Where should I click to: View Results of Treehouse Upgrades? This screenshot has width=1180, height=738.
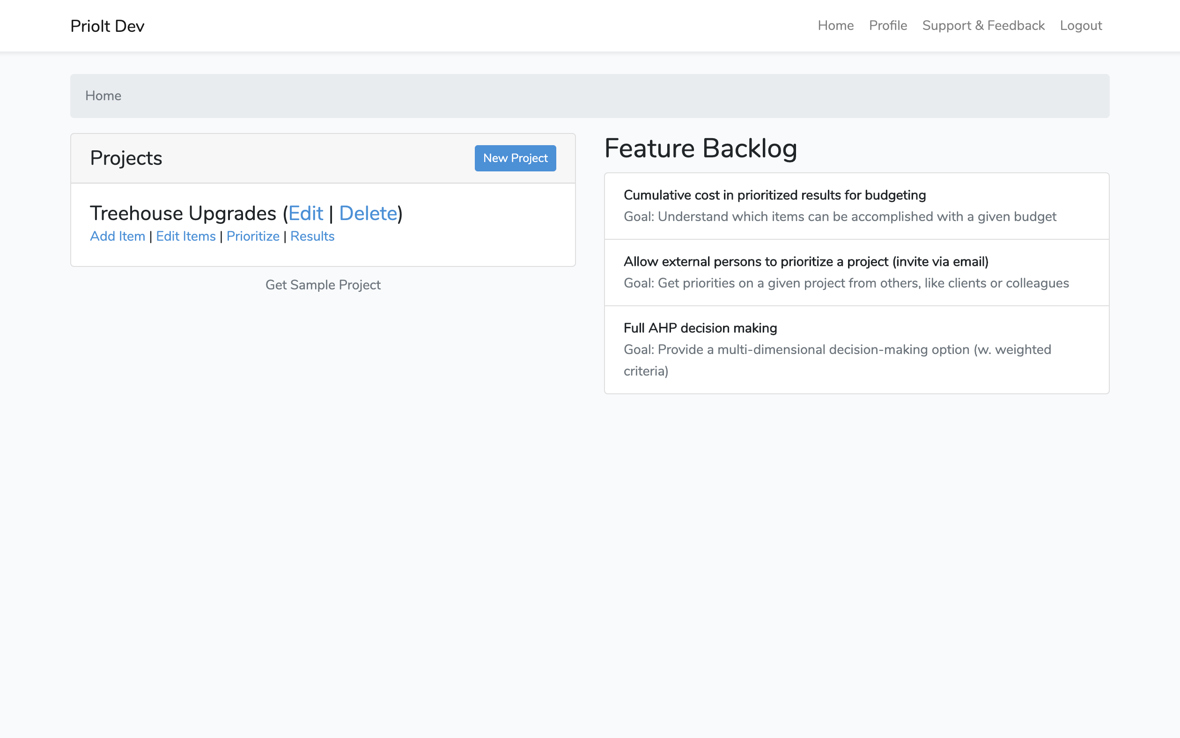312,236
